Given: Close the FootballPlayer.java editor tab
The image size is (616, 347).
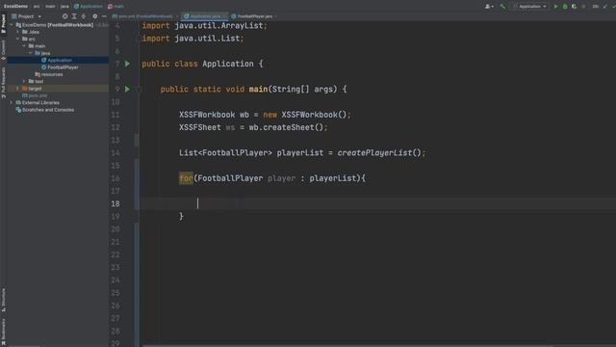Looking at the screenshot, I should pyautogui.click(x=276, y=16).
